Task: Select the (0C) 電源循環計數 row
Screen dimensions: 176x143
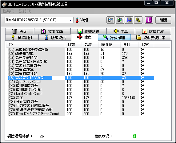Action: [81, 86]
